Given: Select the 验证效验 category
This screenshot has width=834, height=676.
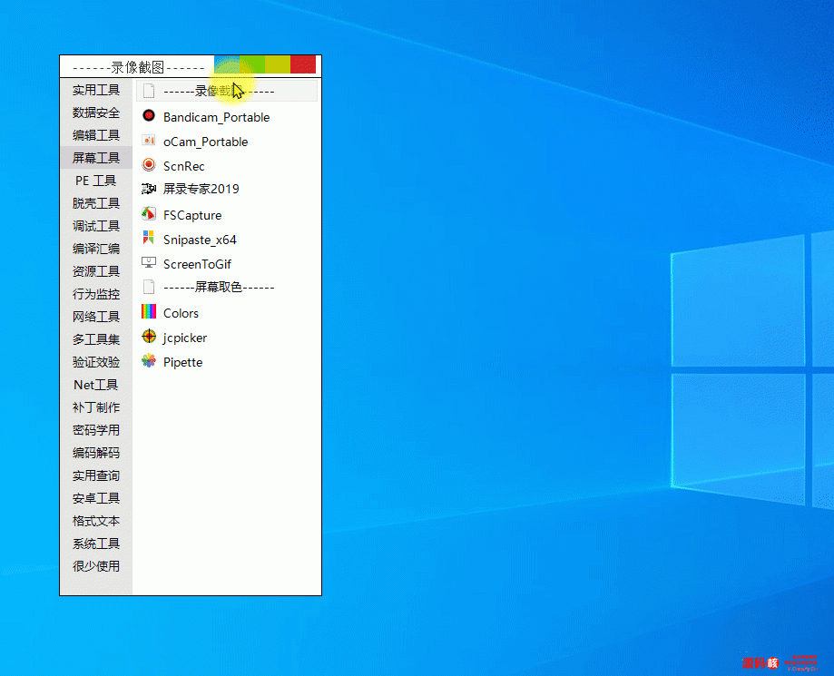Looking at the screenshot, I should (96, 362).
